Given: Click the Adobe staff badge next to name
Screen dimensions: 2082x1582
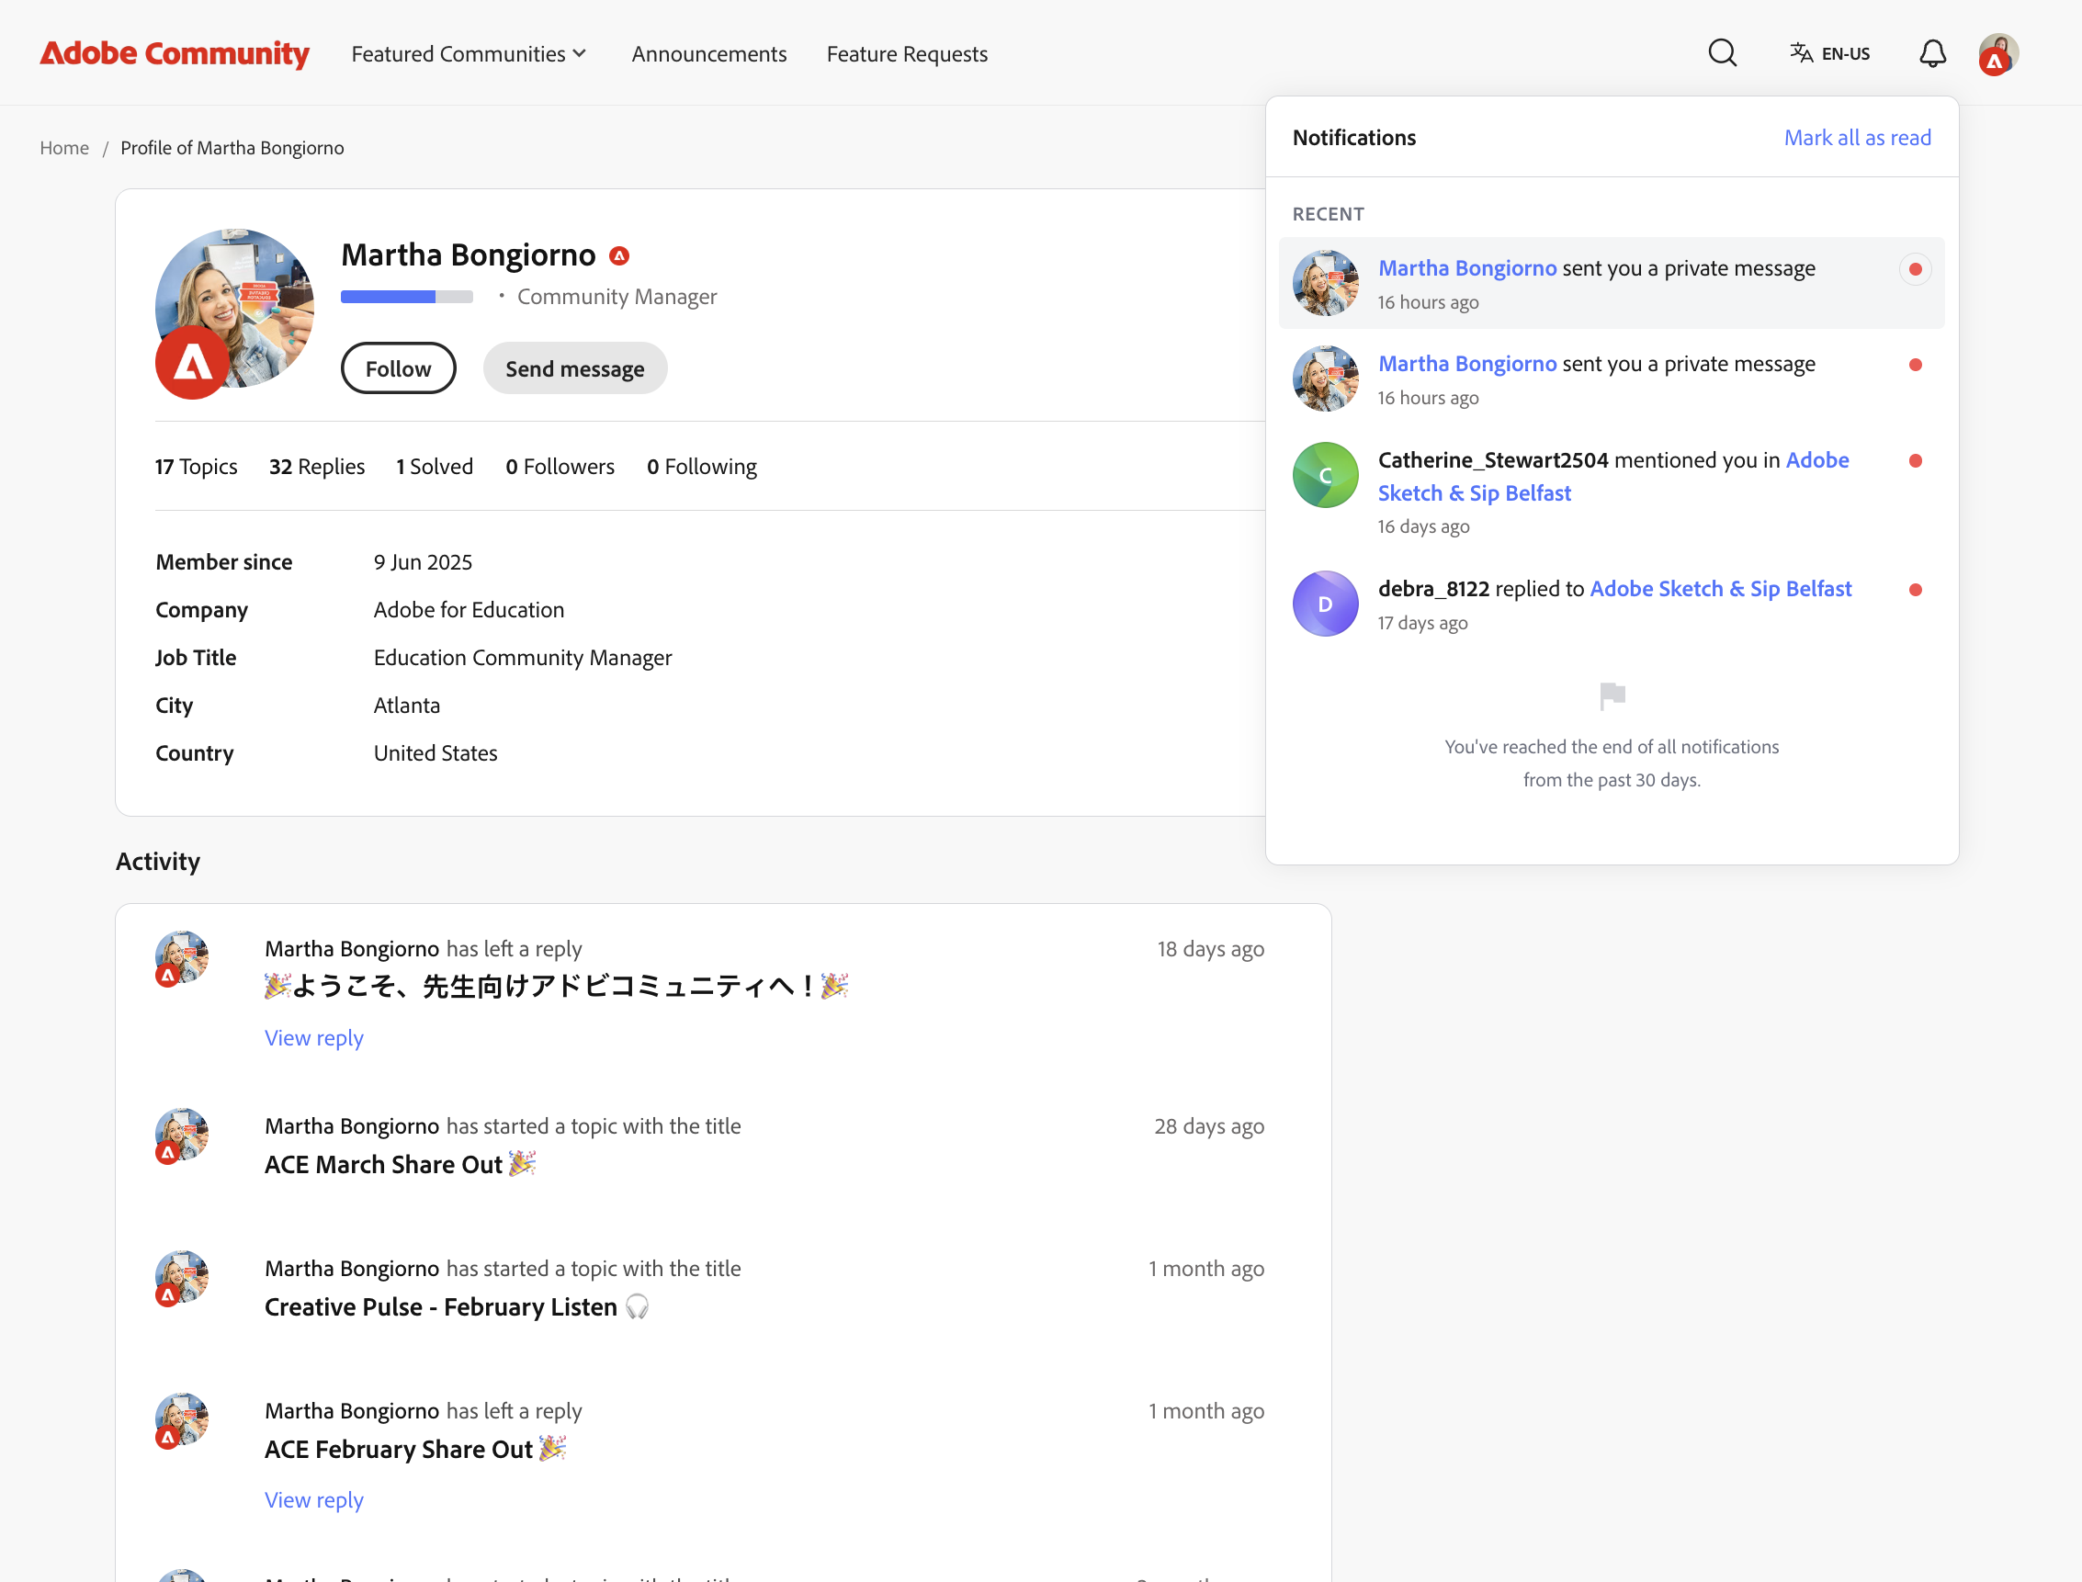Looking at the screenshot, I should [618, 256].
